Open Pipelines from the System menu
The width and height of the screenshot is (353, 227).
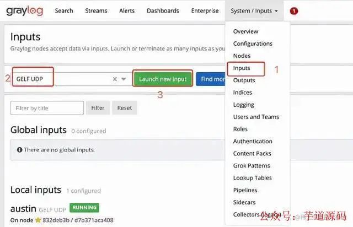tap(245, 190)
